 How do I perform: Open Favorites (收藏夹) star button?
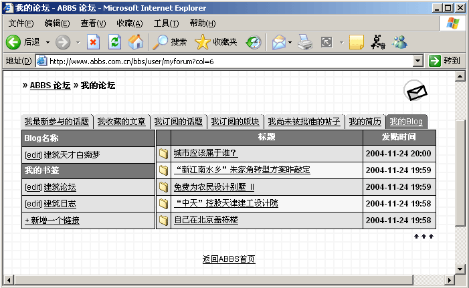pos(216,42)
